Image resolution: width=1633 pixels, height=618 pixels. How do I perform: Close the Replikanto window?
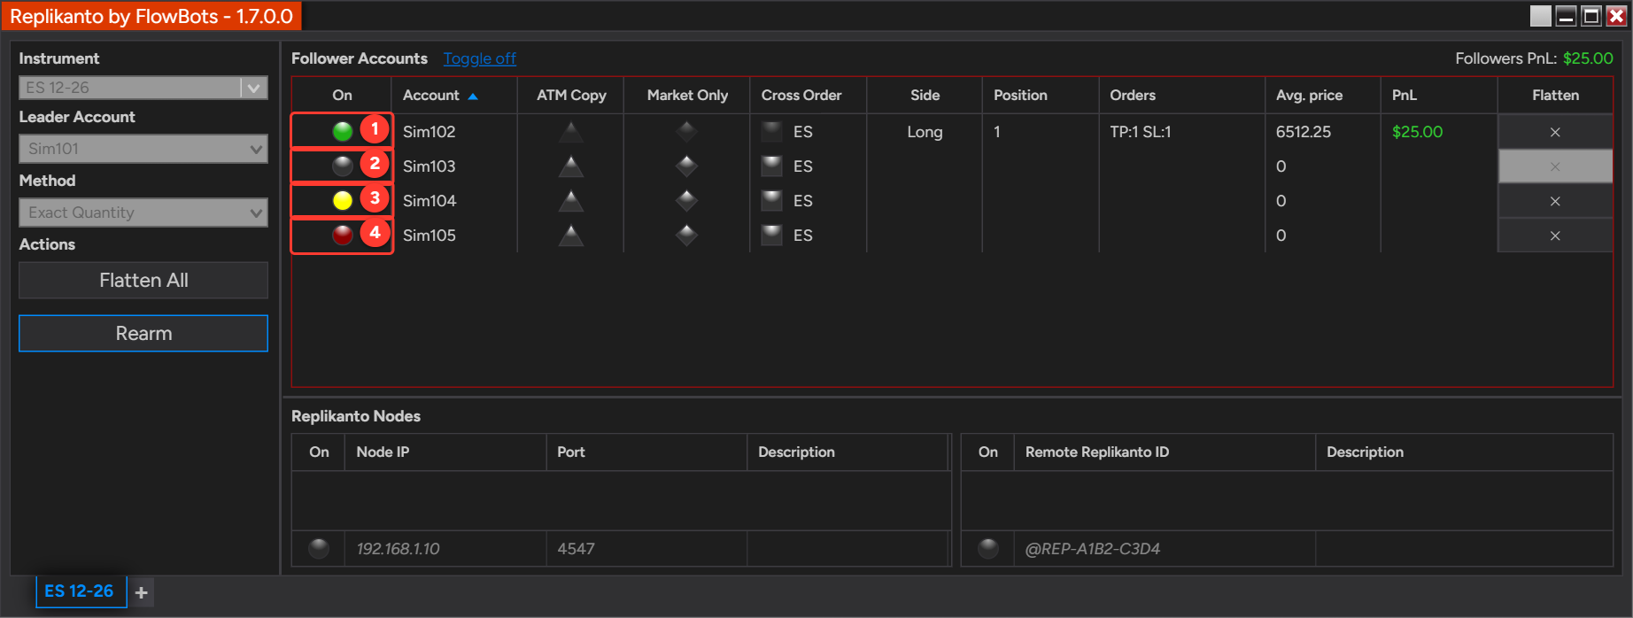pyautogui.click(x=1616, y=16)
